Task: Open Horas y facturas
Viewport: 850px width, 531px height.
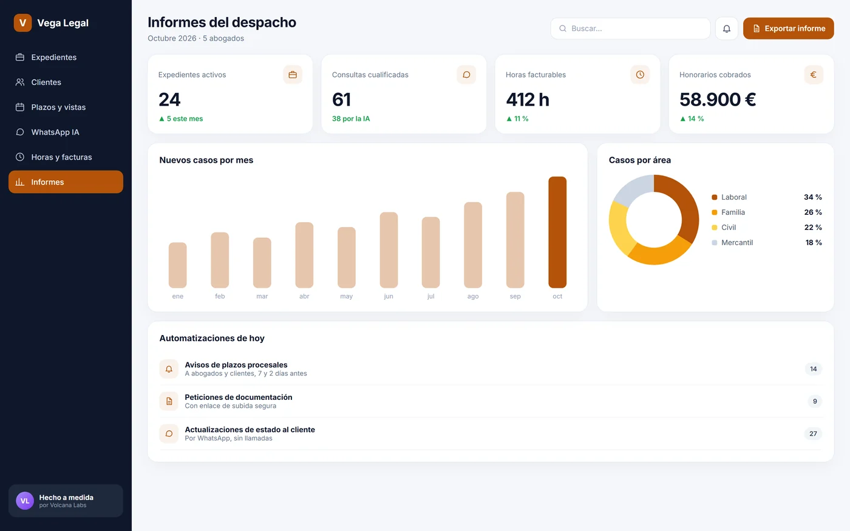Action: pyautogui.click(x=66, y=157)
